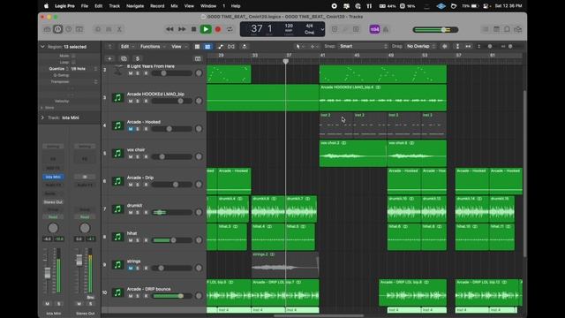
Task: Toggle the Mute checkbox in Region inspector
Action: pos(73,56)
